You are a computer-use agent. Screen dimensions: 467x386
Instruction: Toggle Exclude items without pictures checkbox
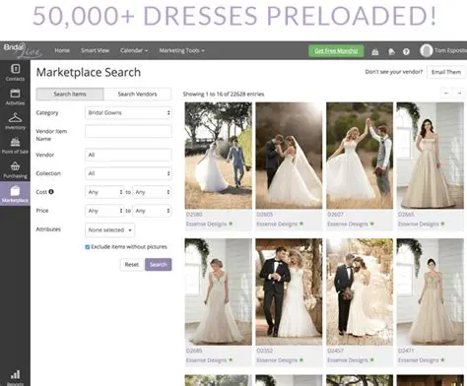[x=88, y=247]
